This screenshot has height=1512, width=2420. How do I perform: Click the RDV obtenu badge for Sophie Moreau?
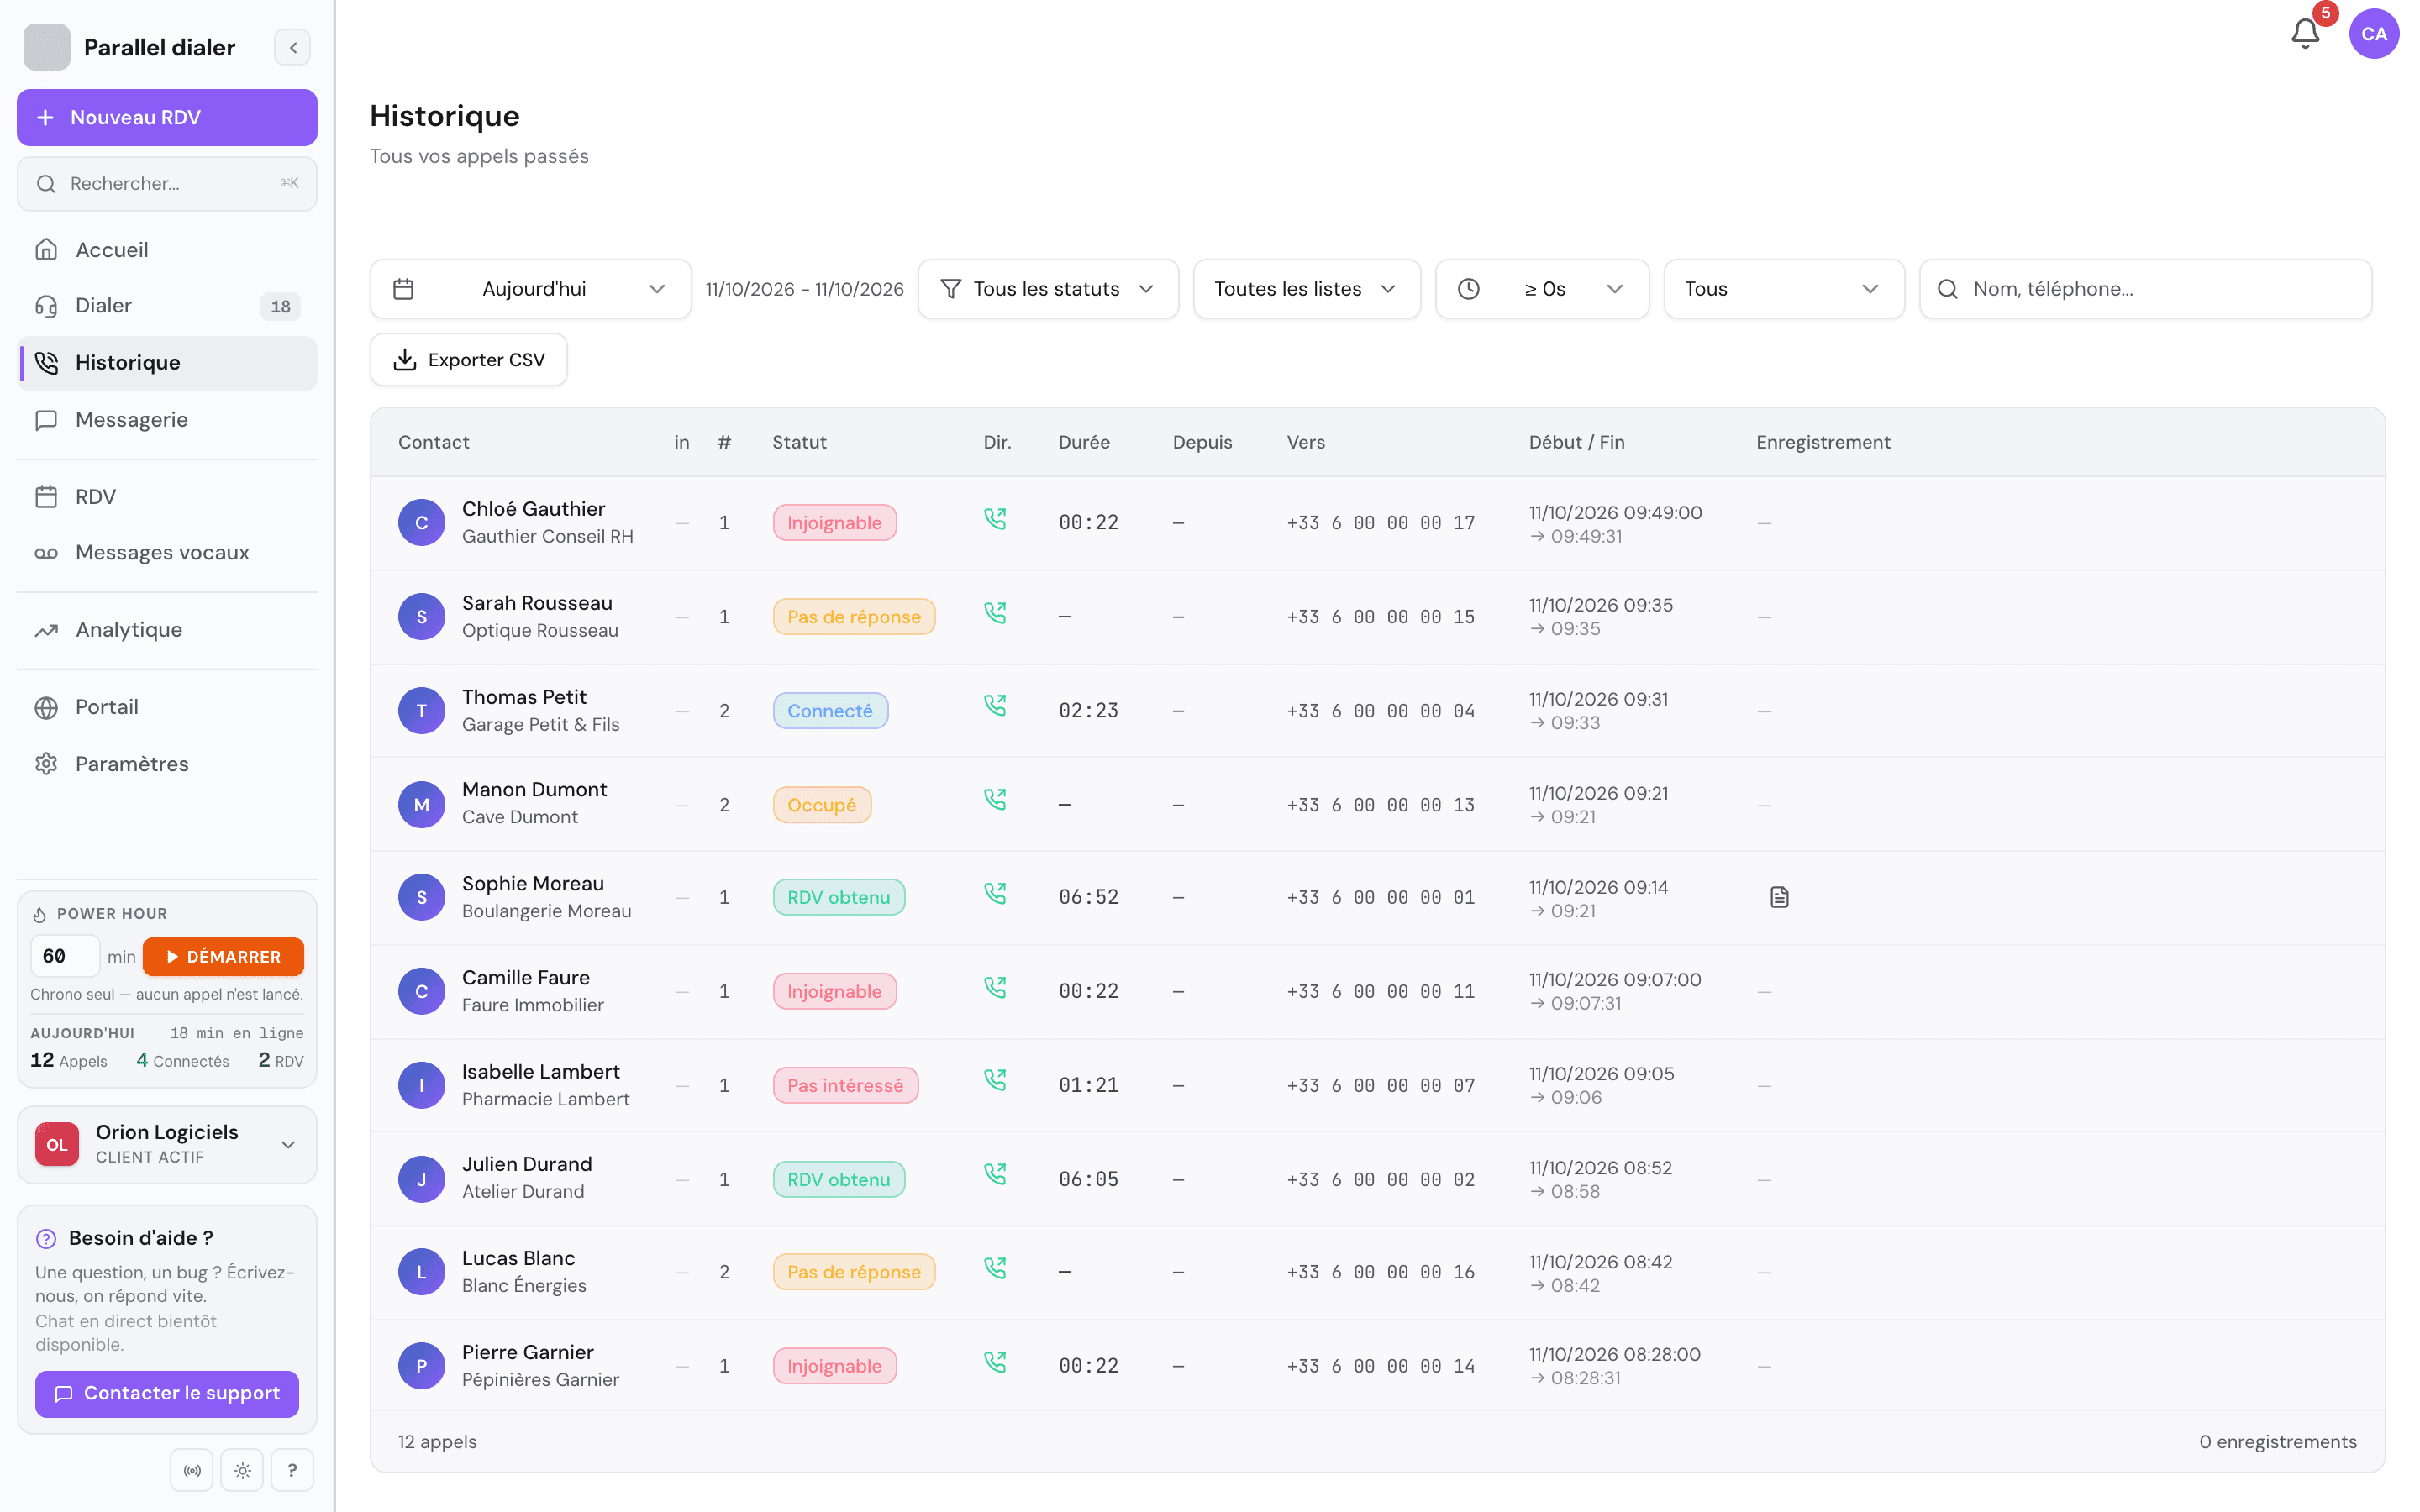(838, 897)
